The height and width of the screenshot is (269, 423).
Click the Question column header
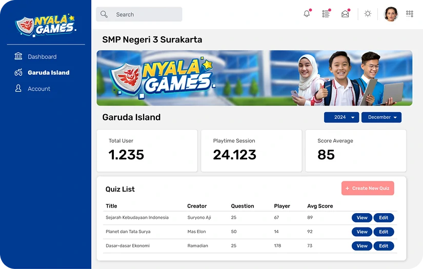[x=243, y=206]
